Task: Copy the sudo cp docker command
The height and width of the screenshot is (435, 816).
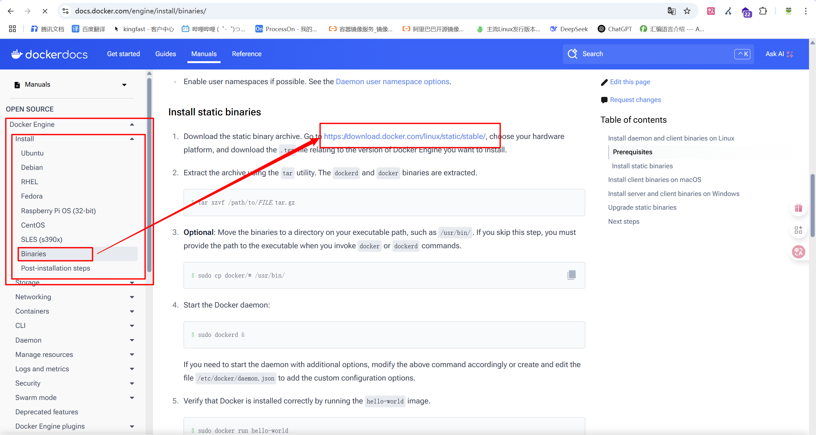Action: (x=572, y=275)
